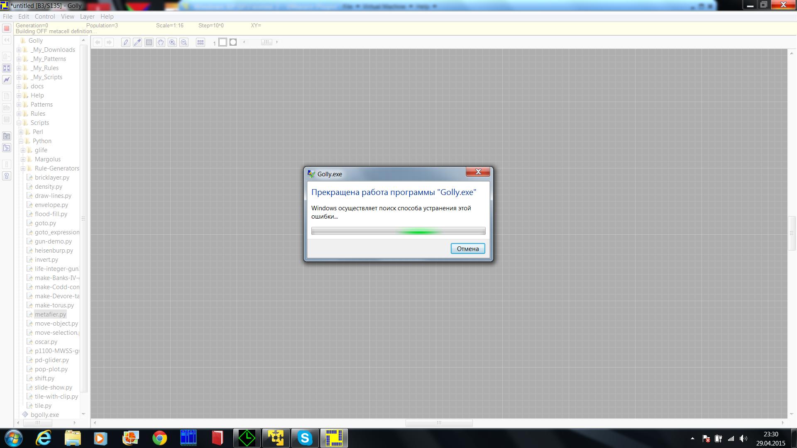Expand the _My_Downloads folder
The width and height of the screenshot is (797, 448).
[x=19, y=50]
